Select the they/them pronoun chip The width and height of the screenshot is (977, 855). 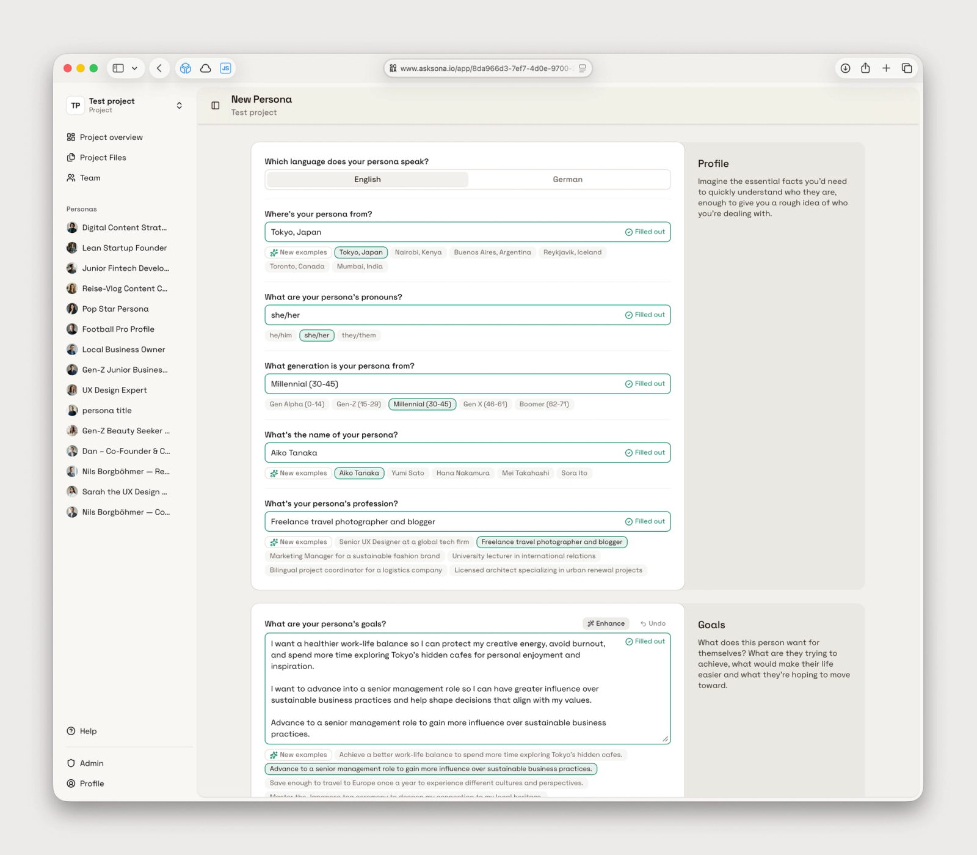(359, 336)
